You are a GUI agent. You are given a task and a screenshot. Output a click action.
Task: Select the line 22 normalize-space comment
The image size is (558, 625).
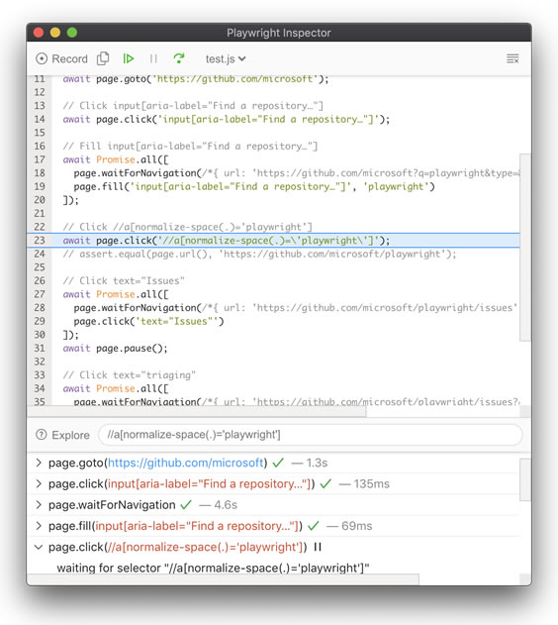[187, 227]
